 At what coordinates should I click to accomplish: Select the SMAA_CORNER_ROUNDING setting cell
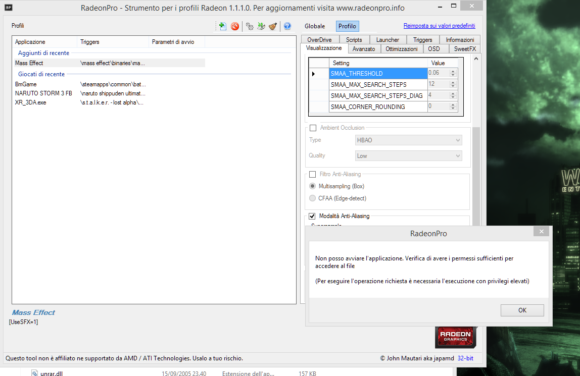(x=378, y=106)
